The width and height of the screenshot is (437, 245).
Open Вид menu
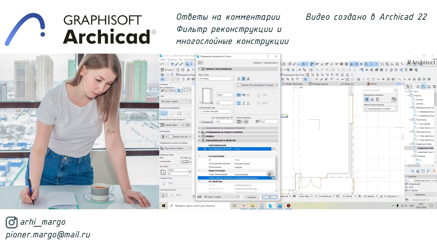(x=181, y=60)
